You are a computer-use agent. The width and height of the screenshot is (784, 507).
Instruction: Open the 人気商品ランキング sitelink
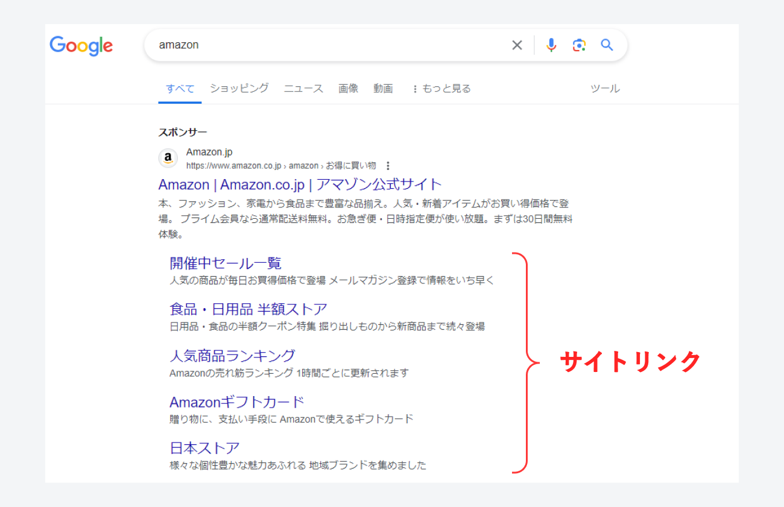click(232, 356)
